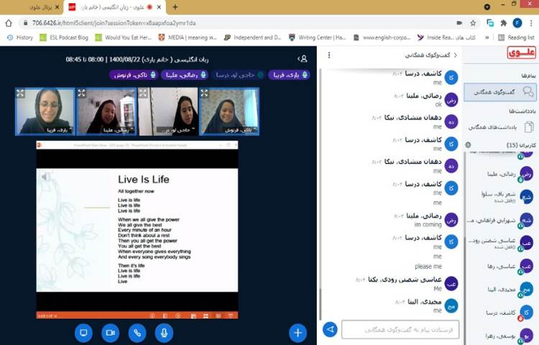Toggle the user list panel icon
This screenshot has width=539, height=345.
tap(303, 58)
